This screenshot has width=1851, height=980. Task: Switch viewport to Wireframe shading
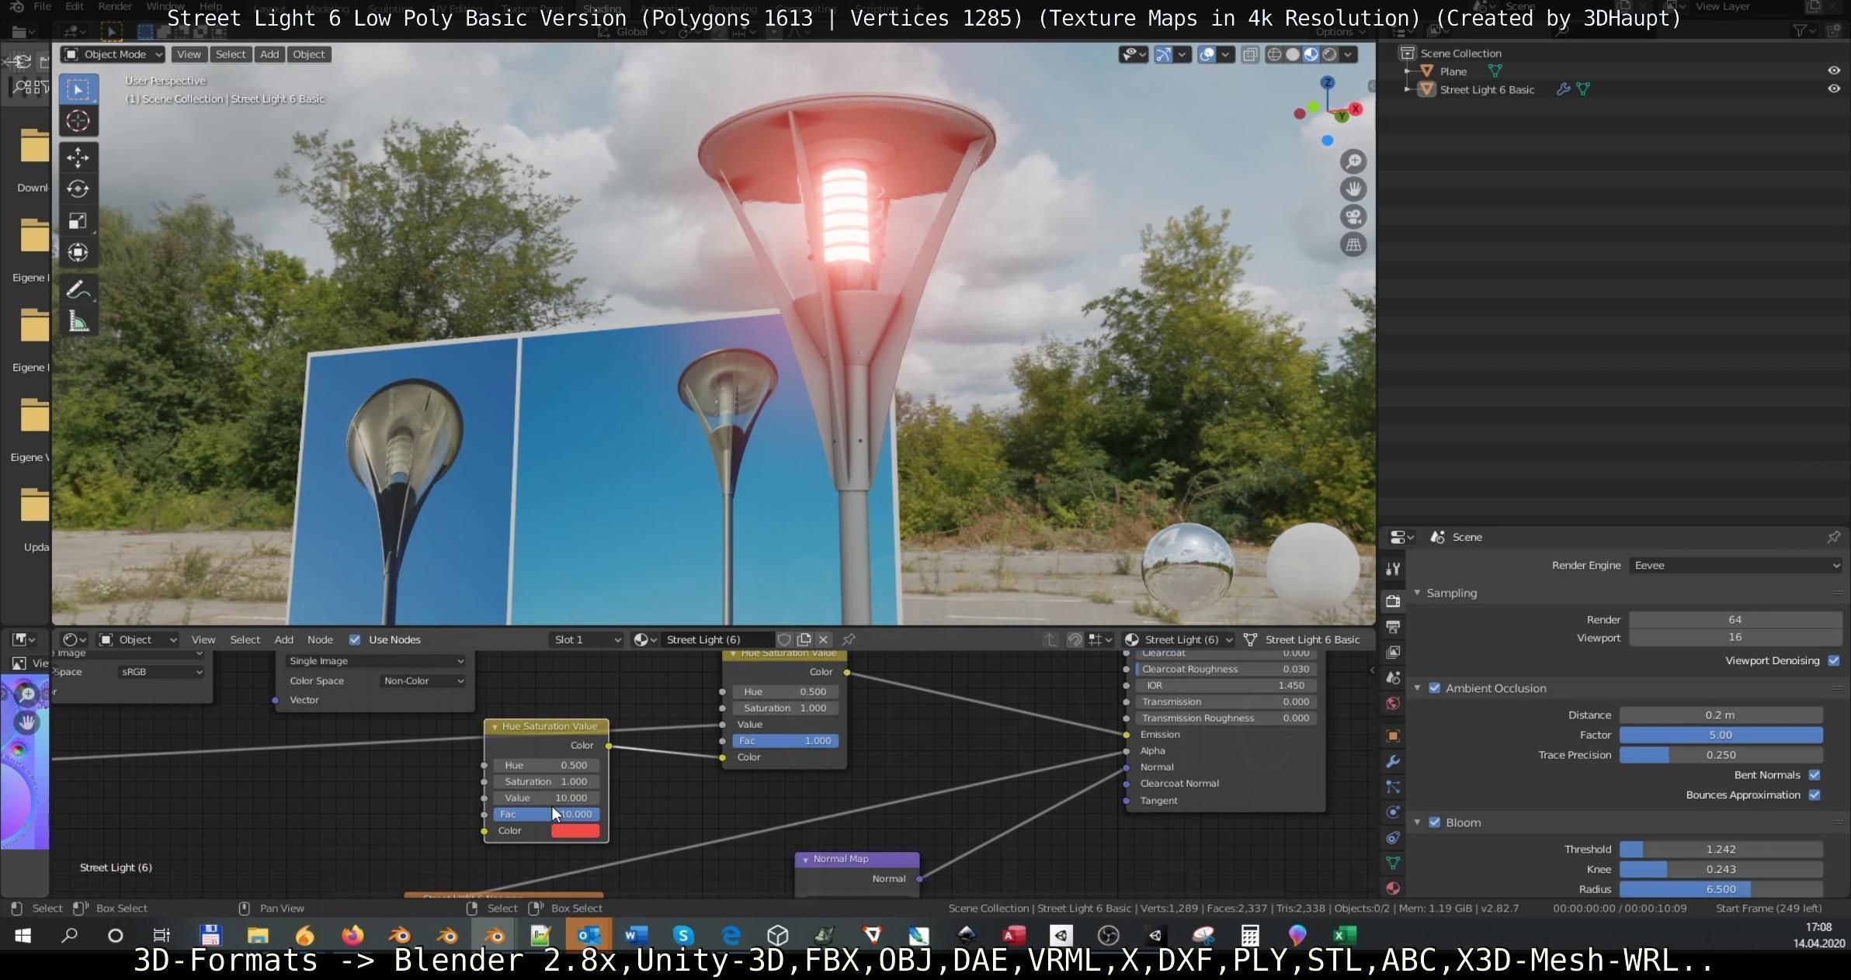click(1274, 54)
